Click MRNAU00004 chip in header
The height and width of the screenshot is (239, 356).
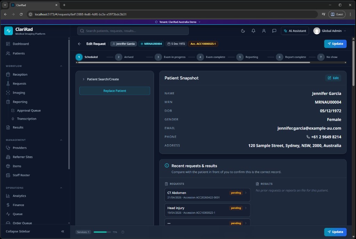coord(151,44)
